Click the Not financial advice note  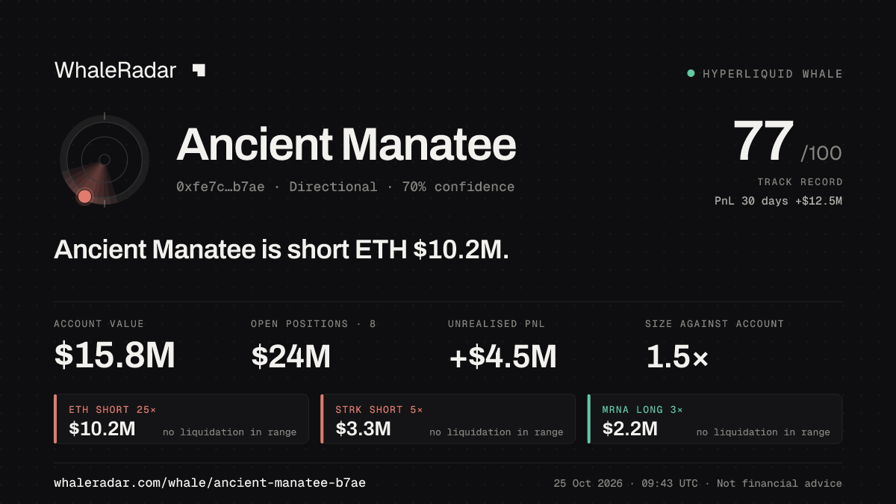pyautogui.click(x=780, y=483)
